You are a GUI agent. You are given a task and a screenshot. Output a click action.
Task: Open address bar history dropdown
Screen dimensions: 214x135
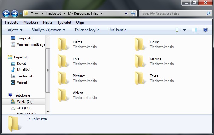tap(126, 13)
